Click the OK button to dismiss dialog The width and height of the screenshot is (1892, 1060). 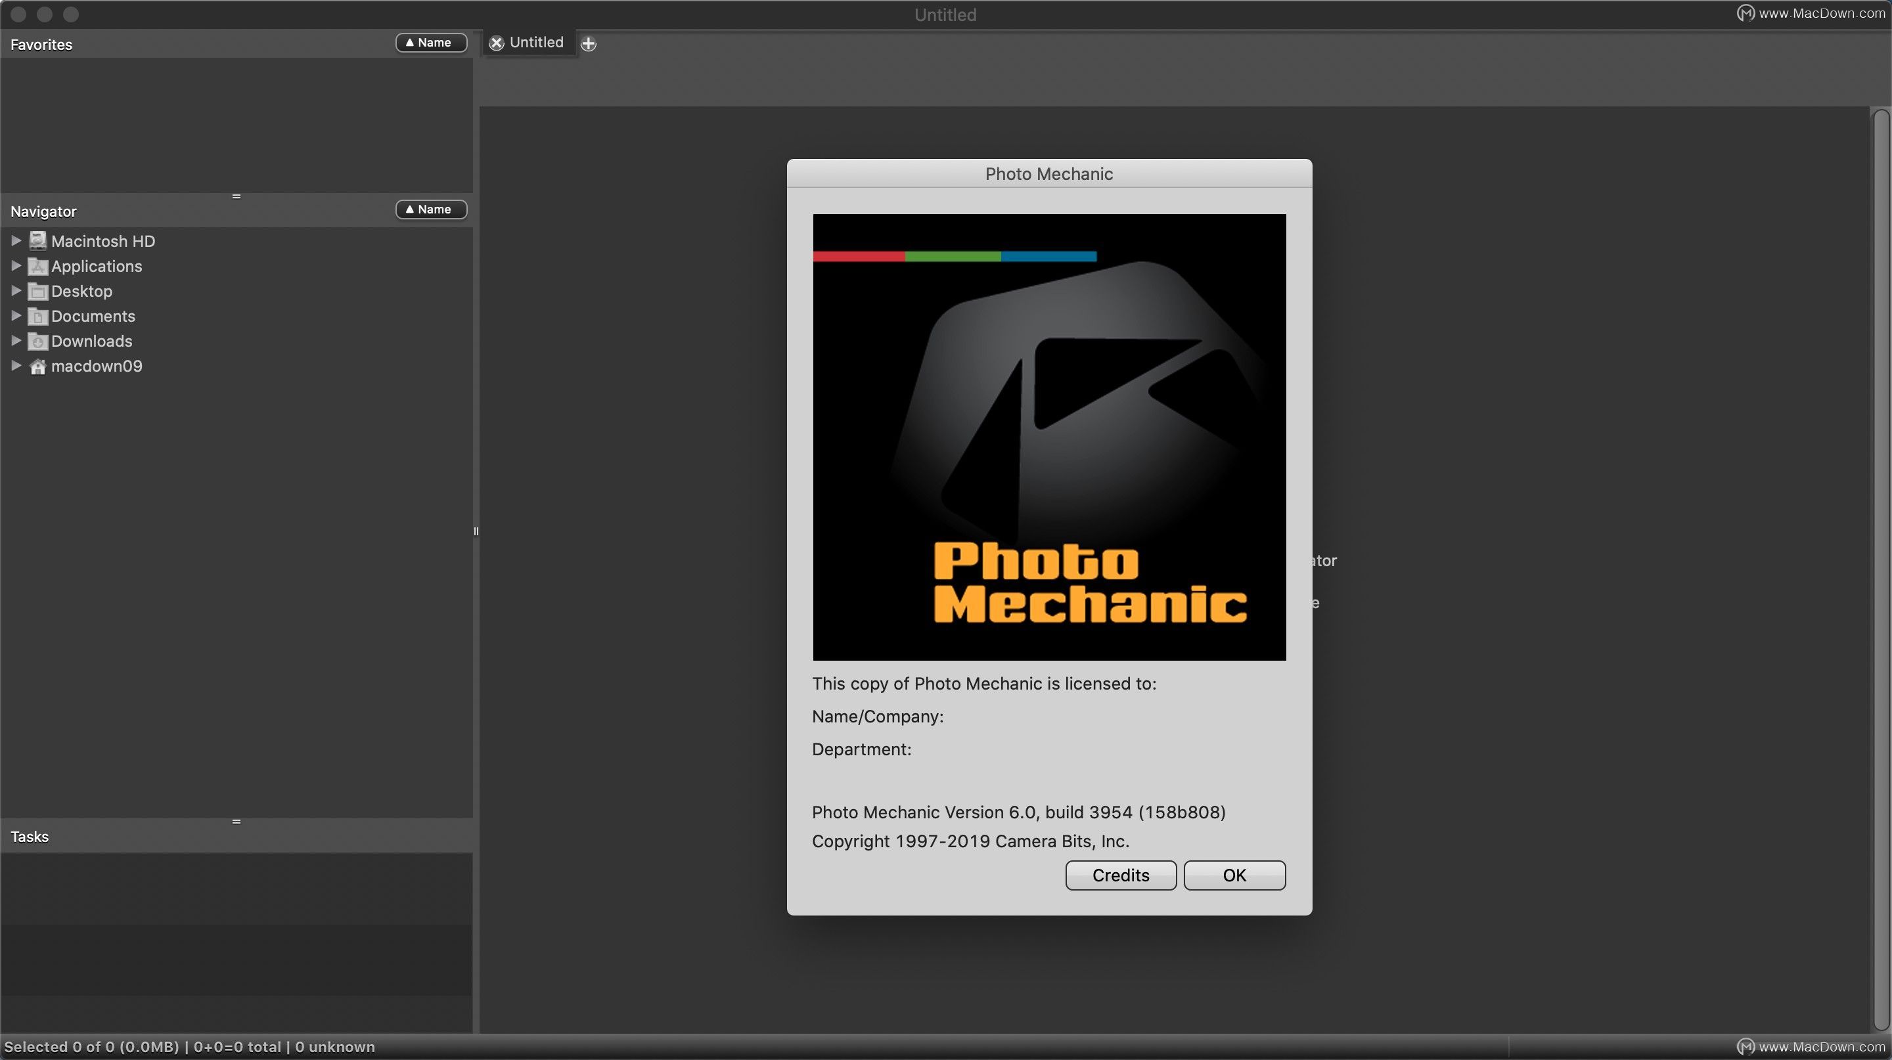click(x=1233, y=874)
